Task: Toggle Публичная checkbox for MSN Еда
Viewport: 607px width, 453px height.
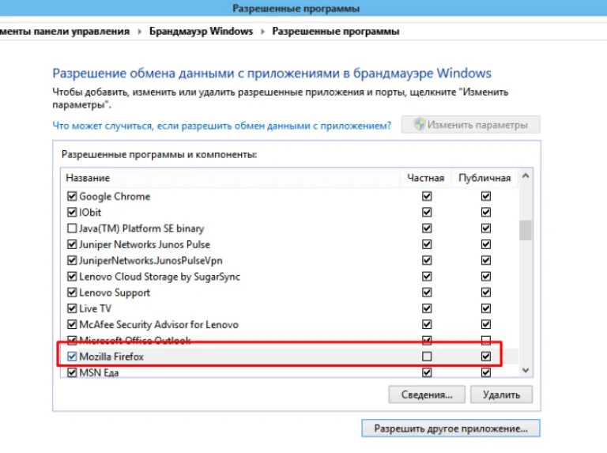Action: click(486, 372)
